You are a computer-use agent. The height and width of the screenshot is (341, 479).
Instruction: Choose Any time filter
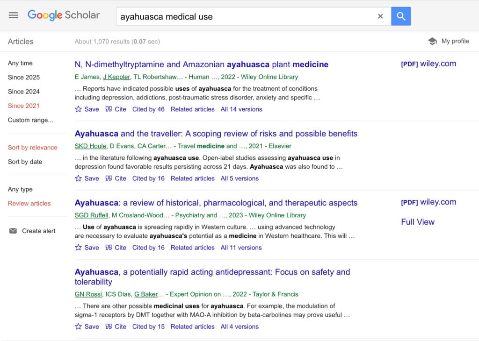pos(20,63)
